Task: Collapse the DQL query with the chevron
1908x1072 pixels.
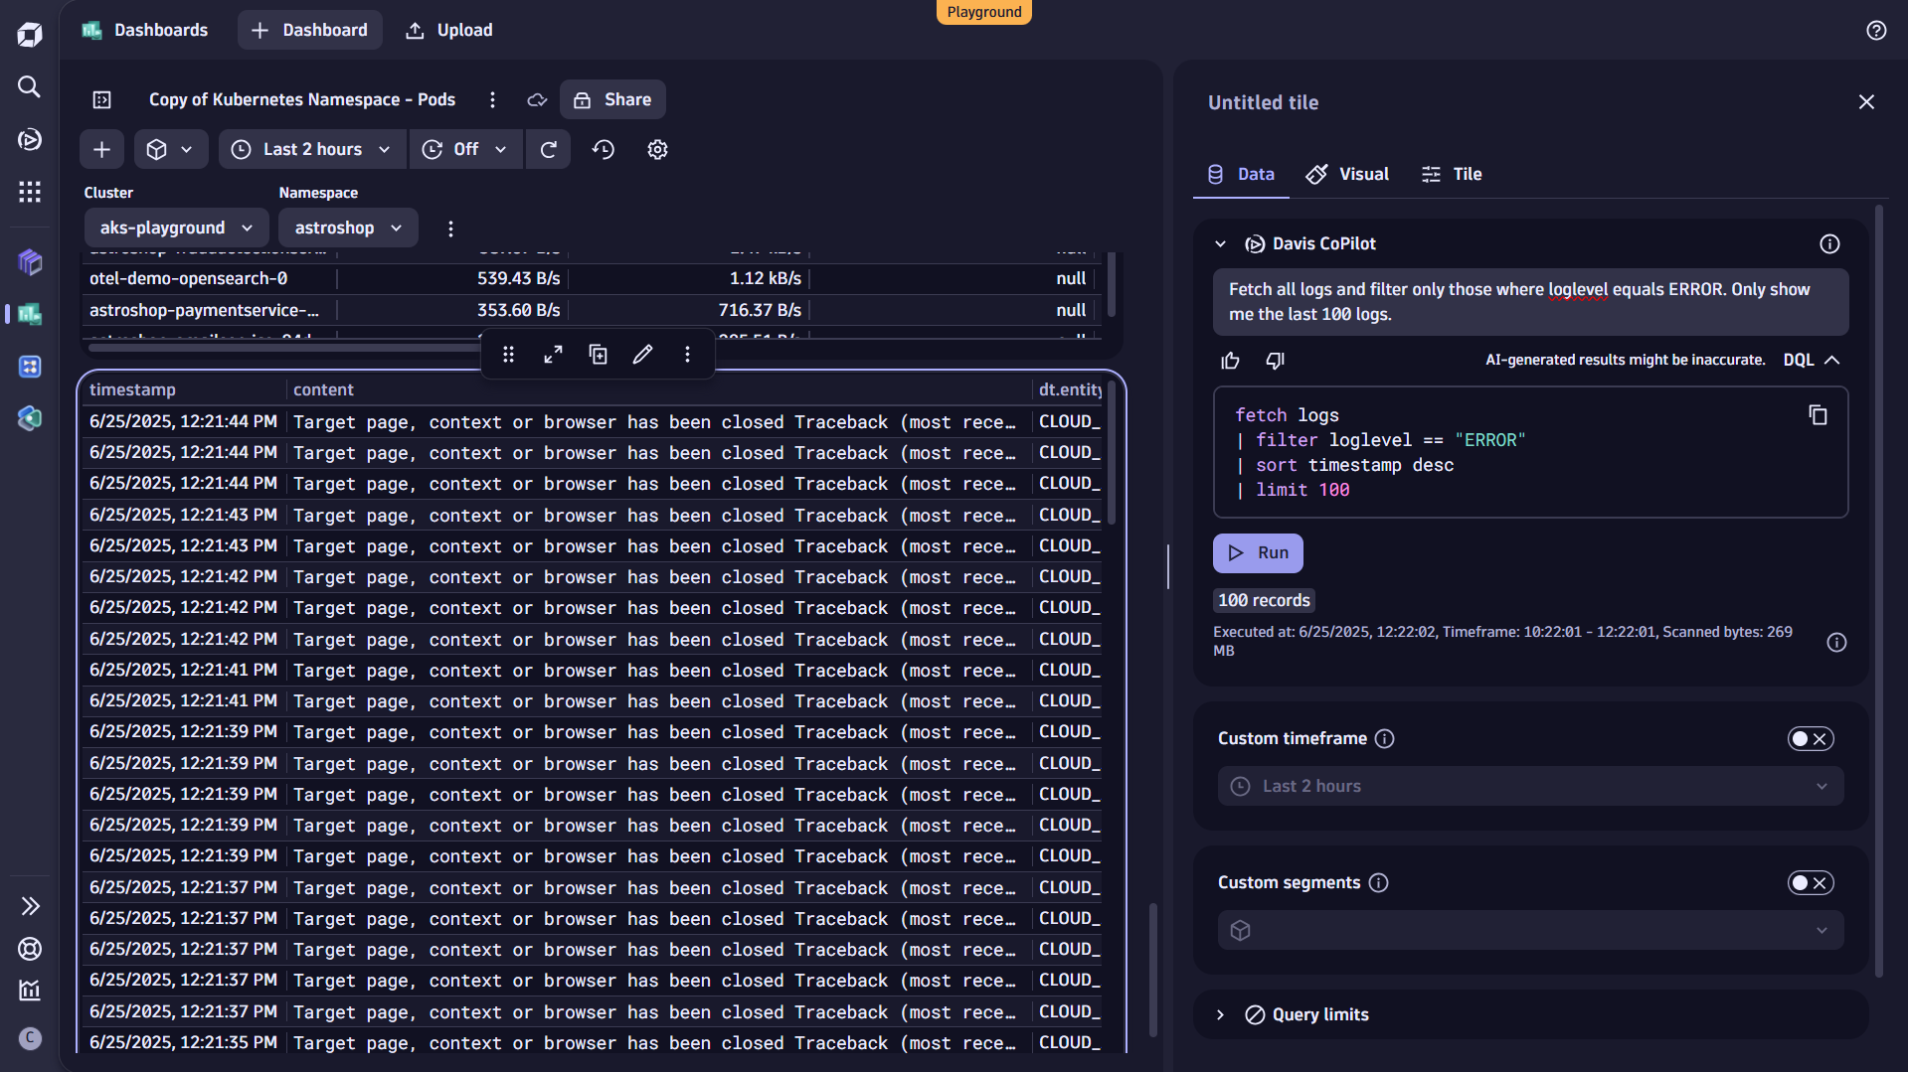Action: (1832, 360)
